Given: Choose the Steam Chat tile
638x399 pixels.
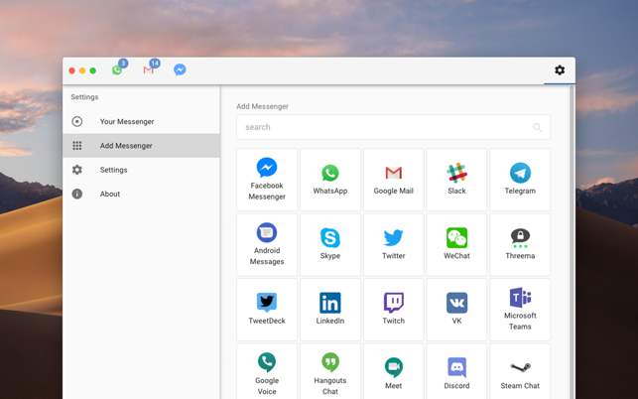Looking at the screenshot, I should pos(520,371).
